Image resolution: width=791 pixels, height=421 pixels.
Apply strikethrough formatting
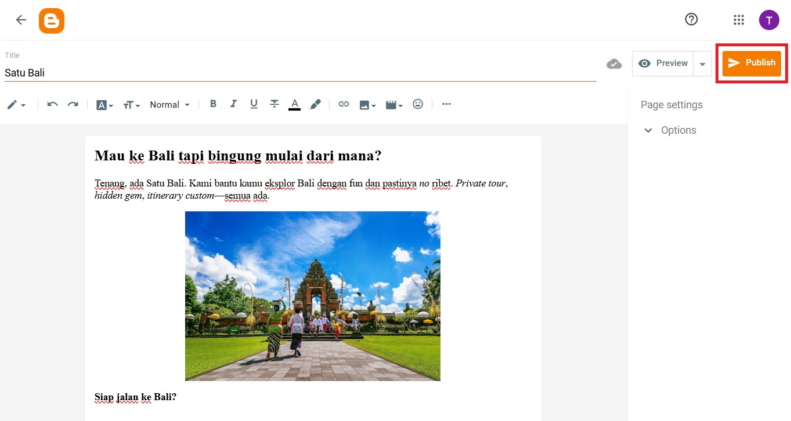(274, 104)
